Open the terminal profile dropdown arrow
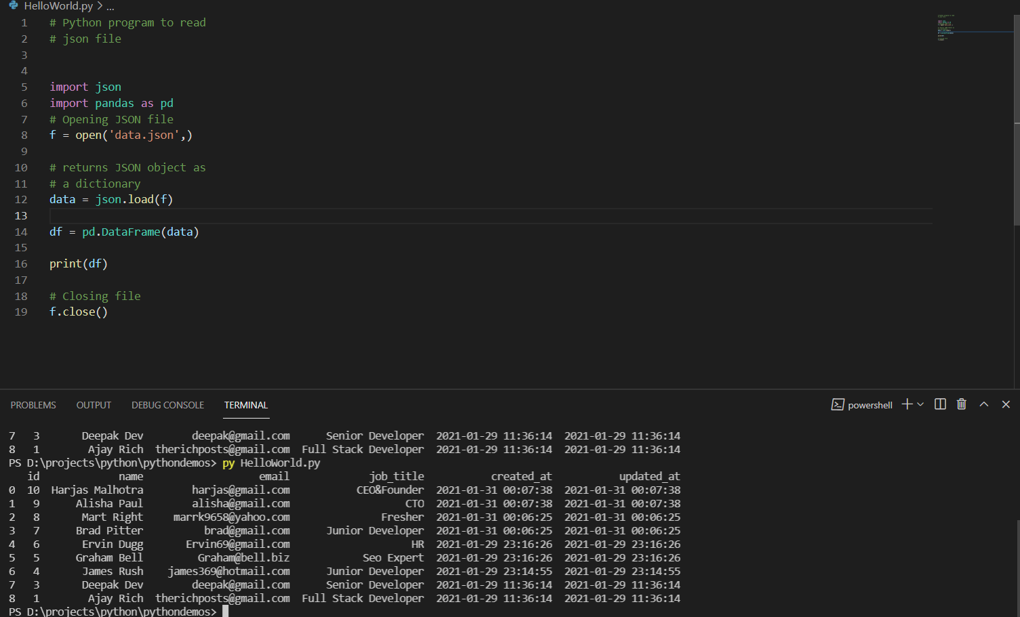The width and height of the screenshot is (1020, 617). pyautogui.click(x=920, y=404)
